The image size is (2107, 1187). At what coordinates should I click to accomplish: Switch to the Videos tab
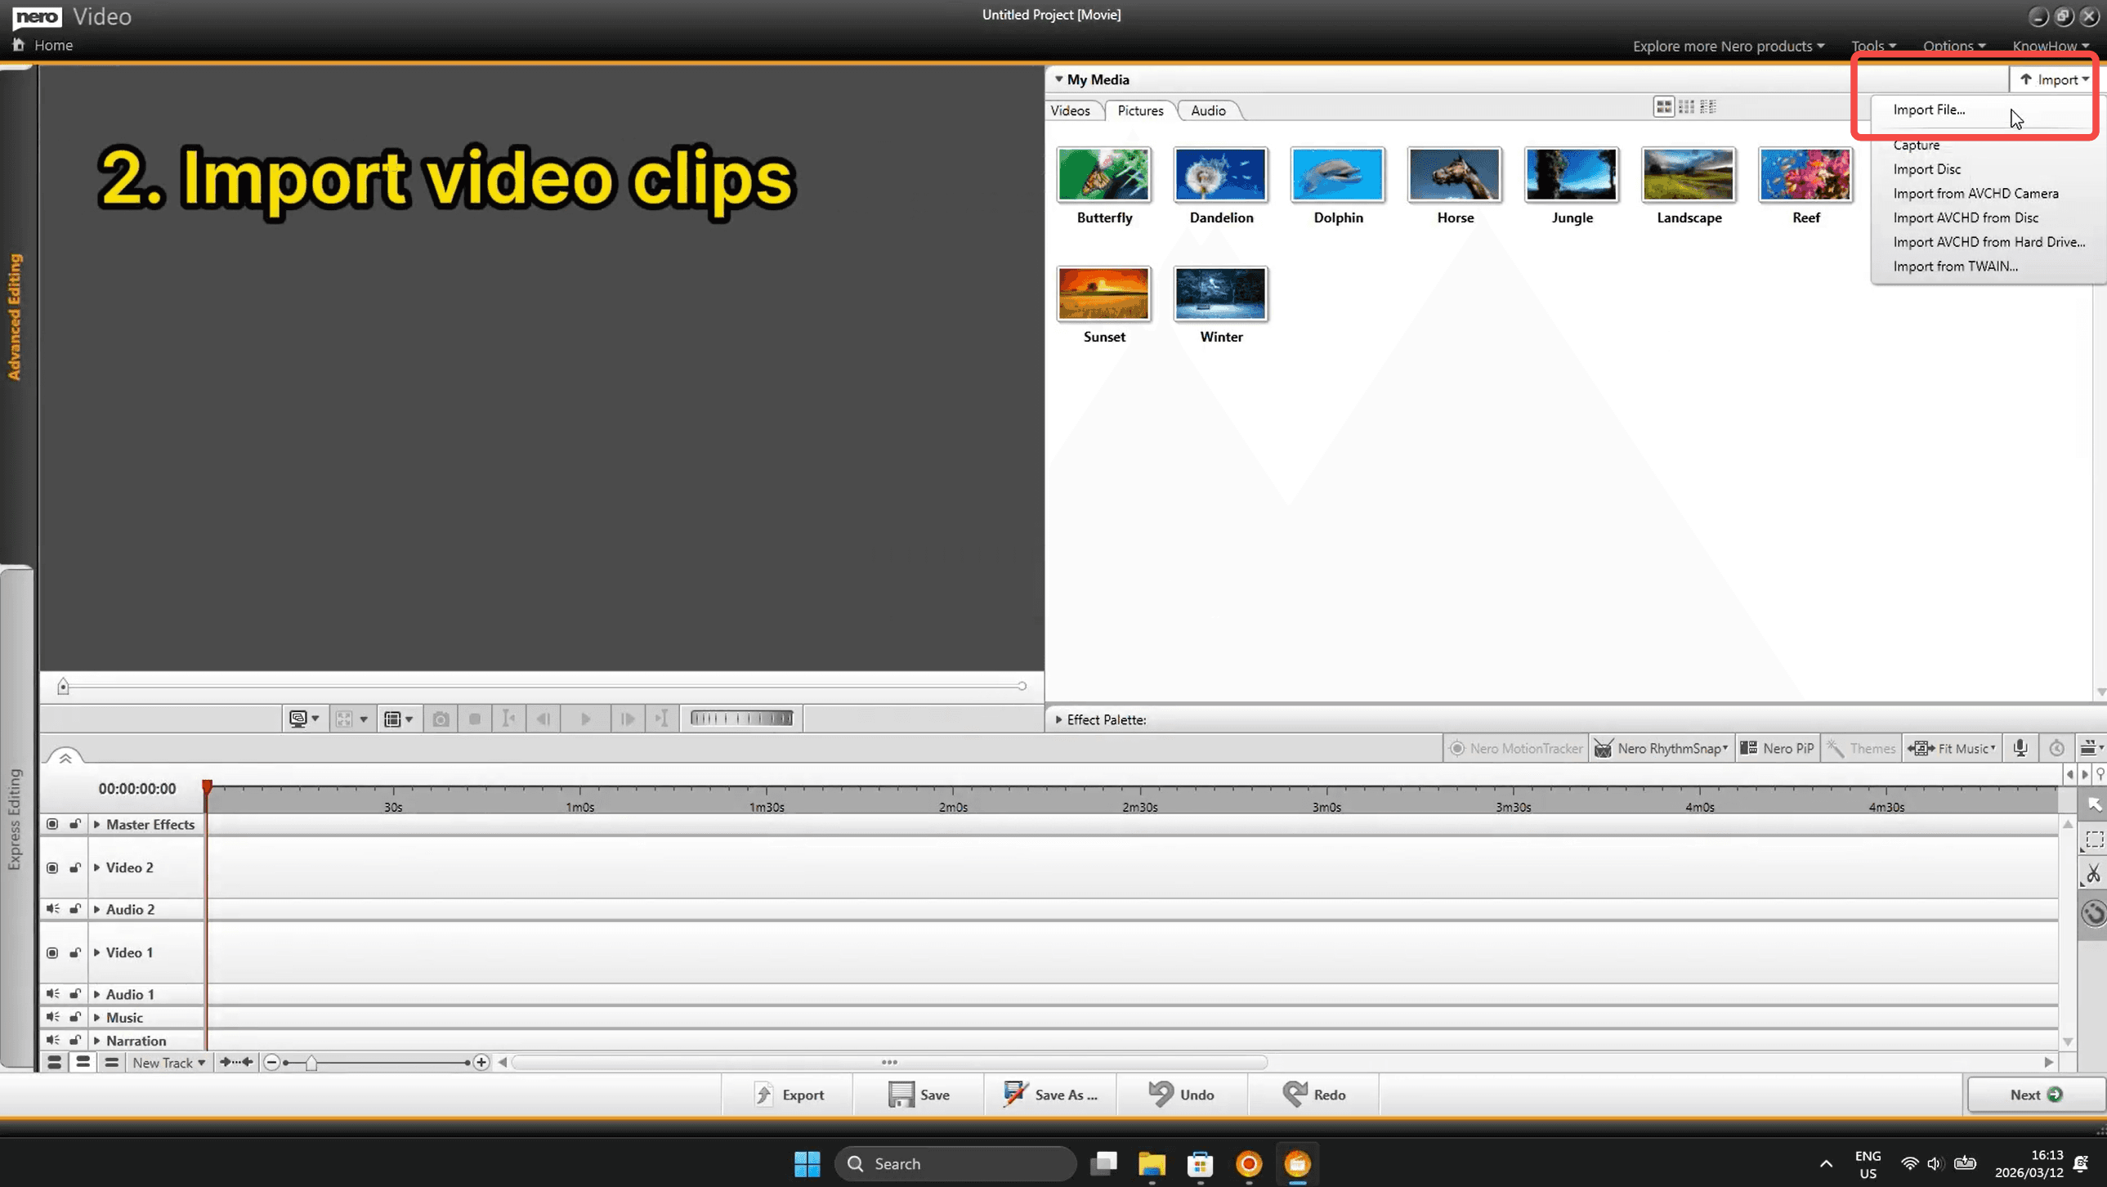pos(1070,110)
